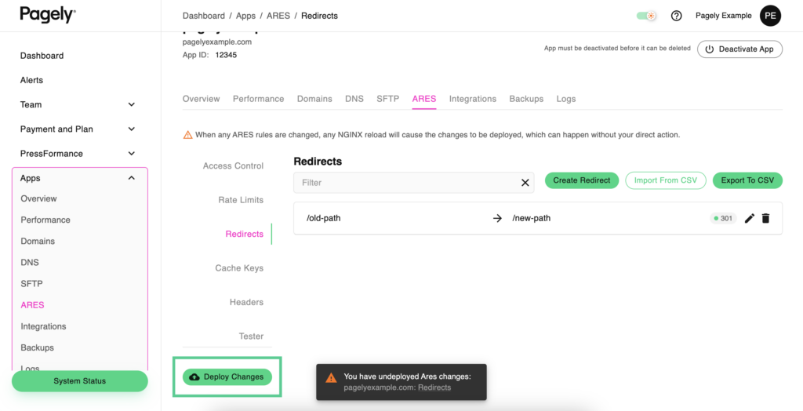Expand the Payment and Plan menu
This screenshot has height=411, width=803.
pyautogui.click(x=132, y=129)
